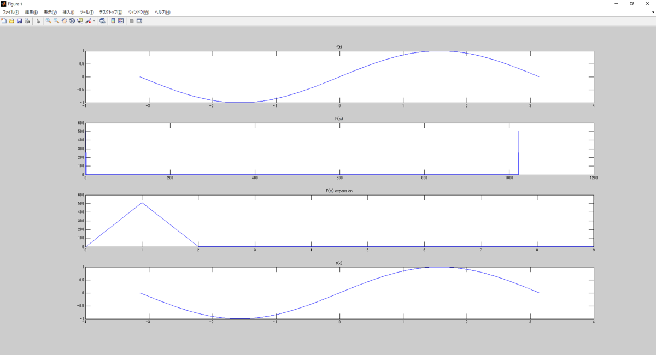Viewport: 656px width, 355px height.
Task: Select the Data Cursor tool
Action: click(x=80, y=22)
